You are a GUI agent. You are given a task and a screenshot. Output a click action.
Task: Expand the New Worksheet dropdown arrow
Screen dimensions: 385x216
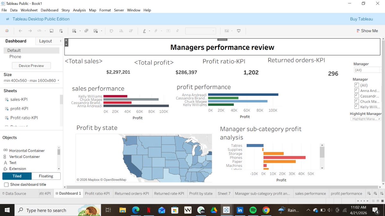pos(80,31)
